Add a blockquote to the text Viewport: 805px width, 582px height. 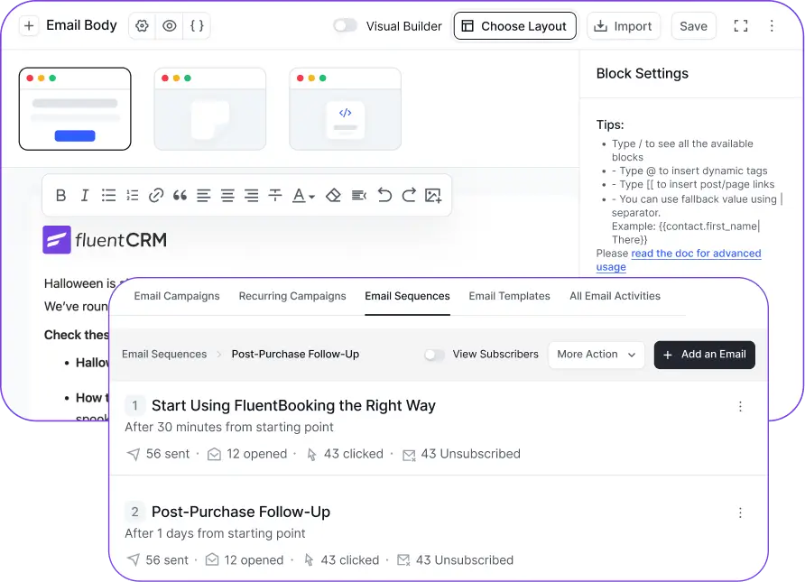click(180, 195)
